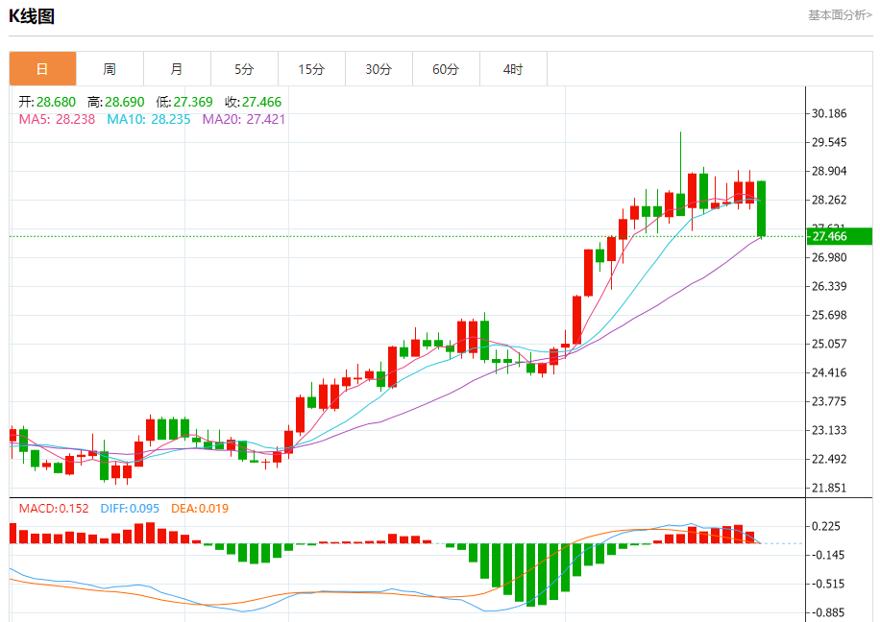
Task: Open the 60分 interval tab
Action: tap(446, 69)
